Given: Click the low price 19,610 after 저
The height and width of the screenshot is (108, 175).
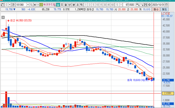Looking at the screenshot, I should [x=147, y=9].
